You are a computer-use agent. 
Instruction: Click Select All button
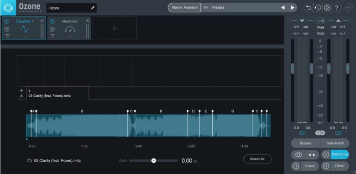tap(257, 159)
